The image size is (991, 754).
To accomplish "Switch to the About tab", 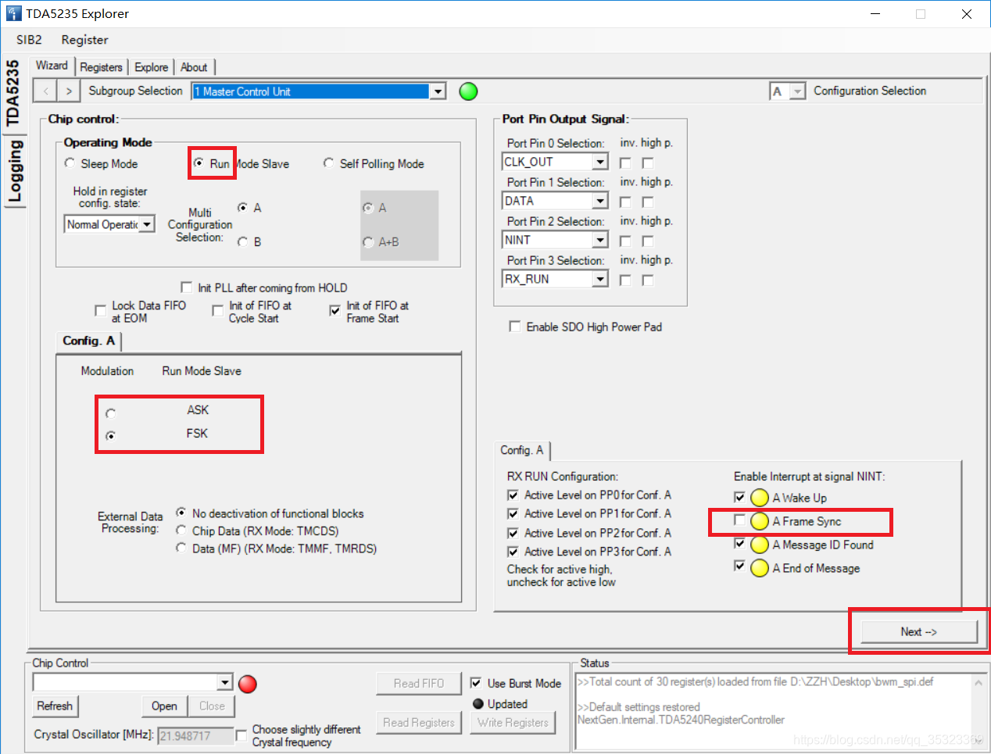I will coord(194,67).
